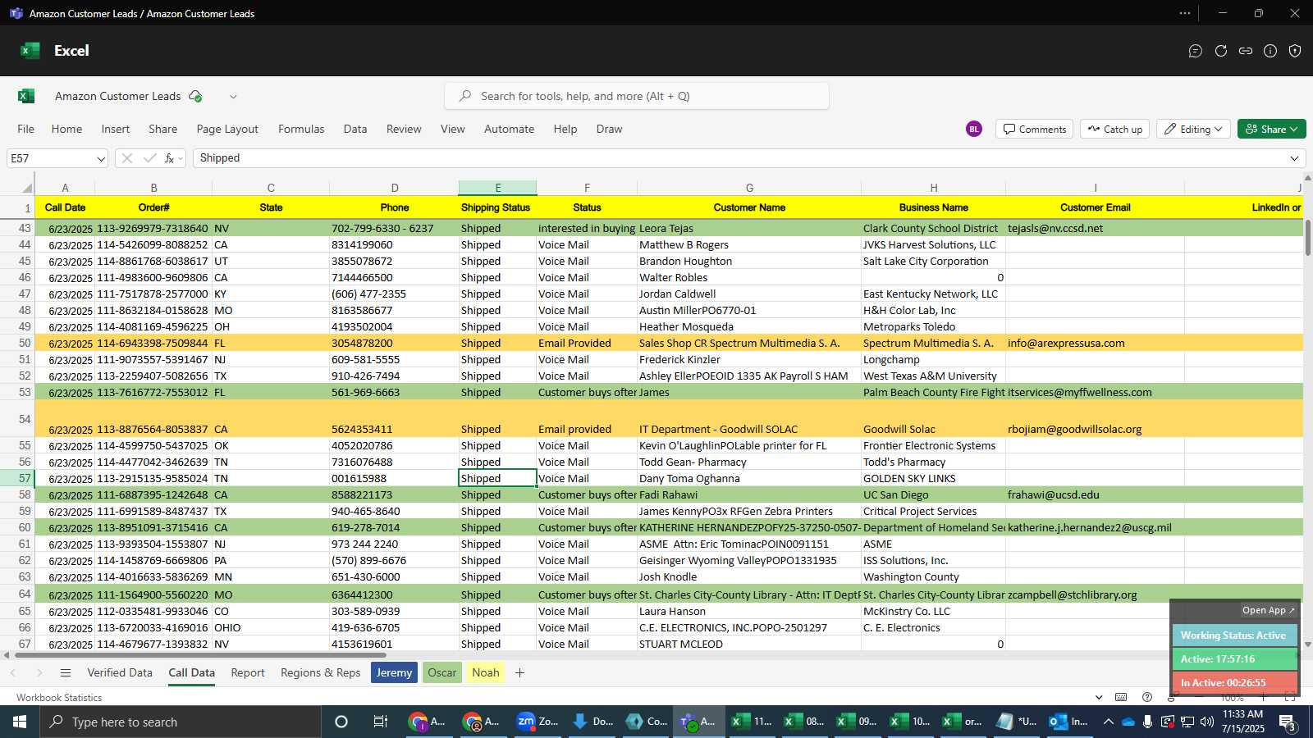Select cell with info@arexpressusa.com

pyautogui.click(x=1095, y=343)
